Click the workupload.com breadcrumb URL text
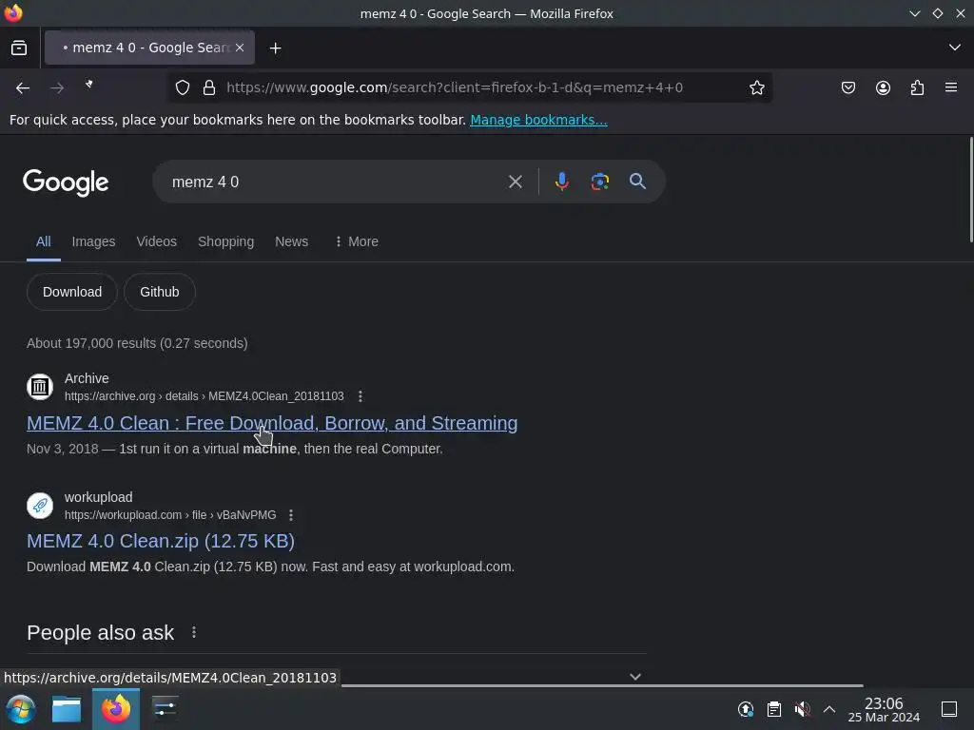Viewport: 974px width, 730px height. coord(170,514)
